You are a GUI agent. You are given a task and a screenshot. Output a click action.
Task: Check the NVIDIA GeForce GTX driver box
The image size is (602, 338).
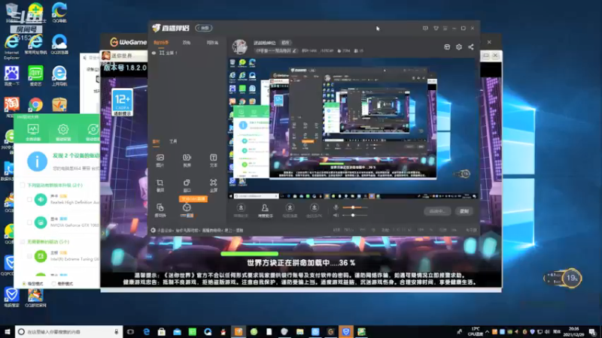click(29, 222)
